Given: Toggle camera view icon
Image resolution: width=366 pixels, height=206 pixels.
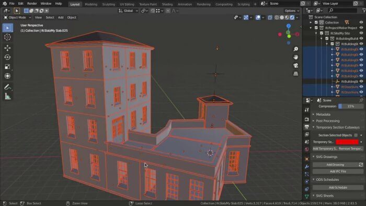Looking at the screenshot, I should [x=296, y=65].
